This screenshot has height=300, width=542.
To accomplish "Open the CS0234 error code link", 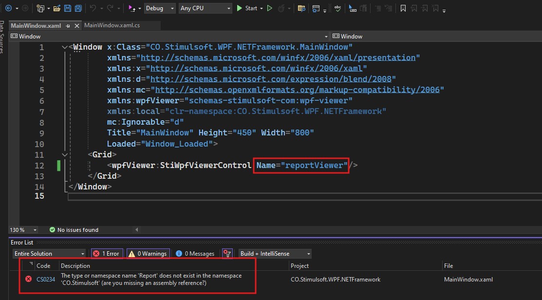I will click(x=46, y=279).
